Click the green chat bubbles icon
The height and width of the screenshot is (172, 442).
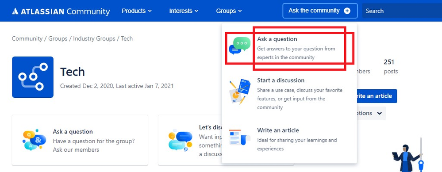point(240,46)
